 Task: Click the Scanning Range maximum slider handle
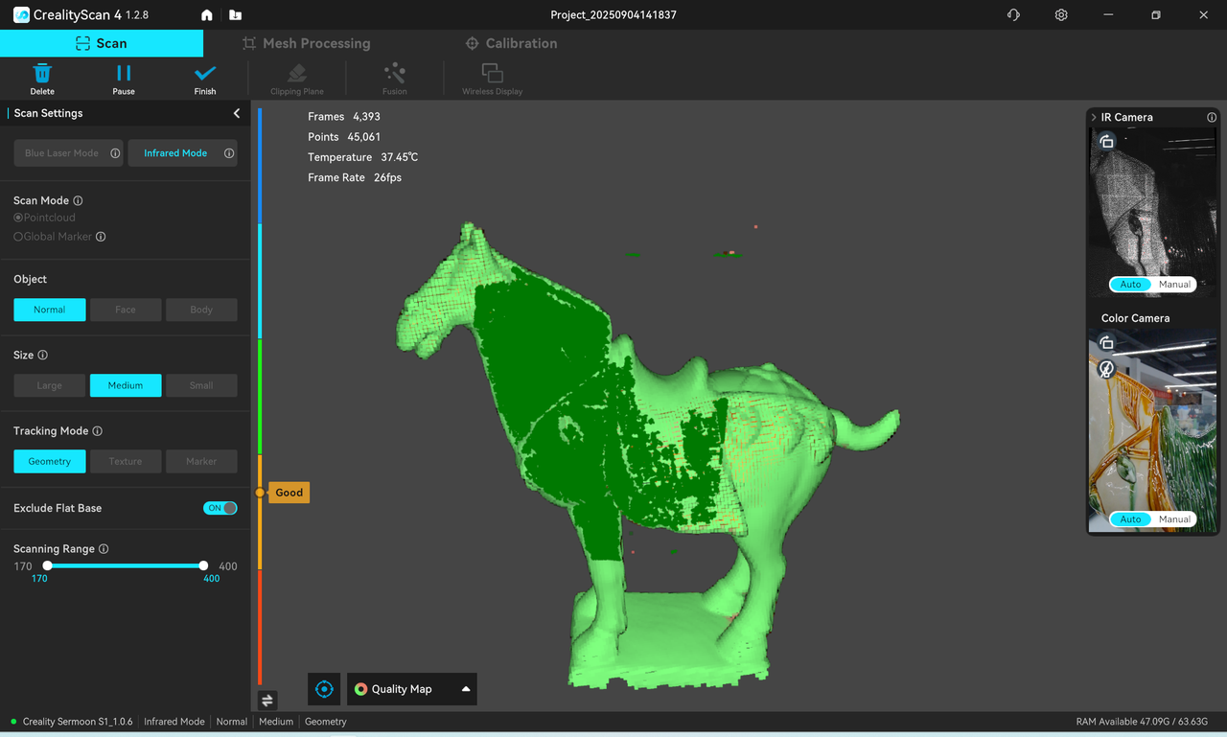tap(203, 565)
